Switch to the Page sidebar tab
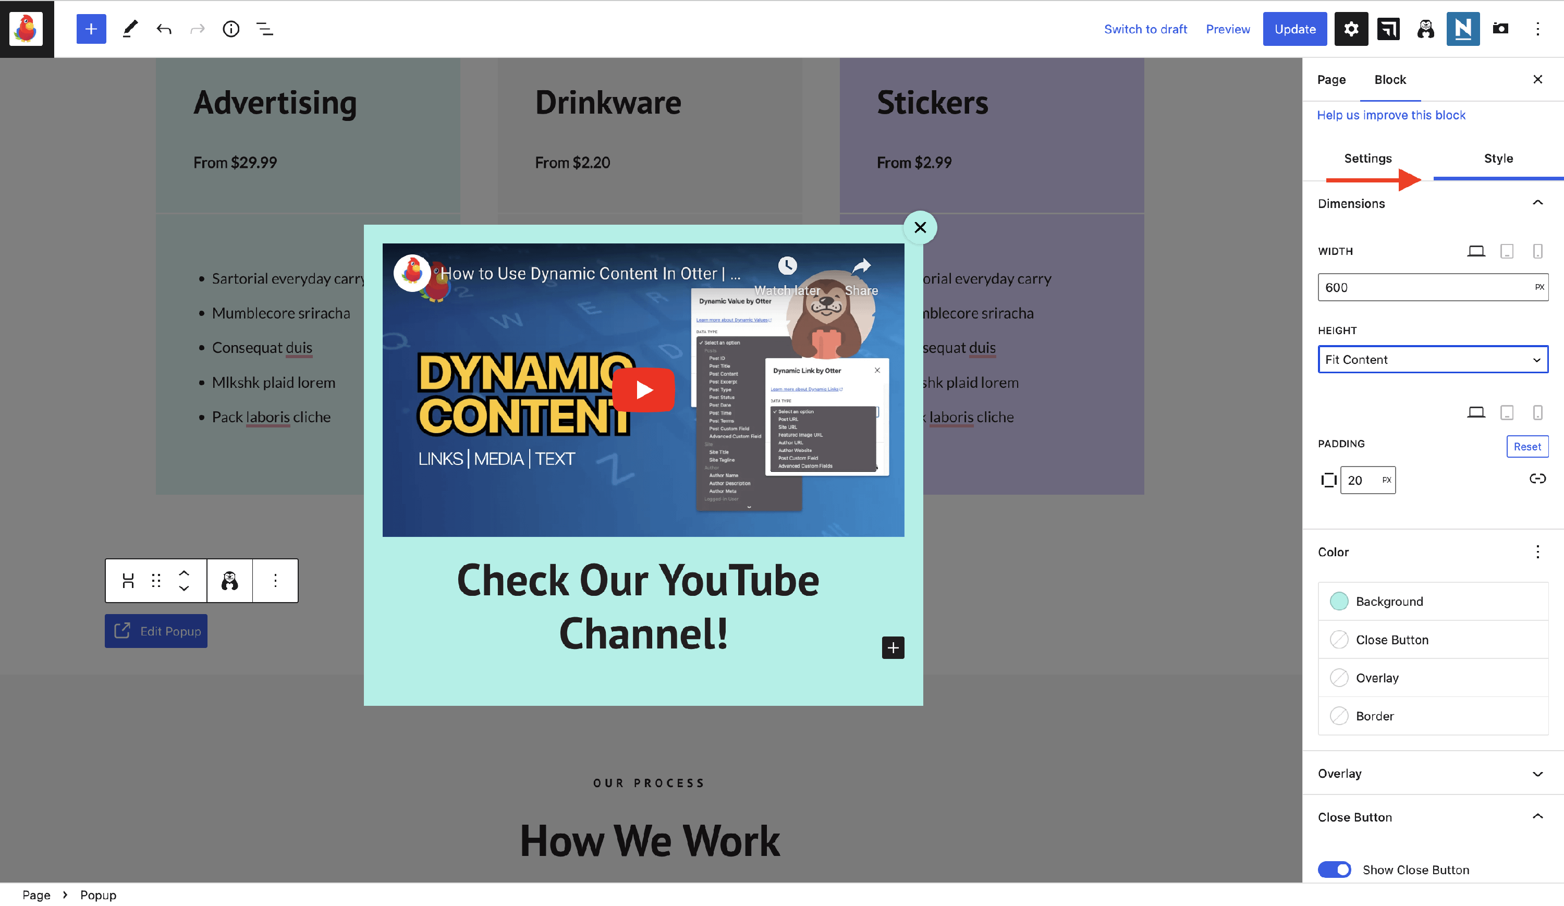 pos(1331,79)
